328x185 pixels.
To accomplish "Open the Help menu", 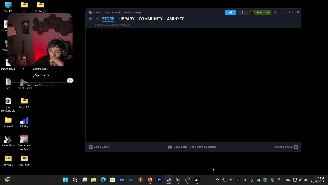I will pyautogui.click(x=138, y=12).
